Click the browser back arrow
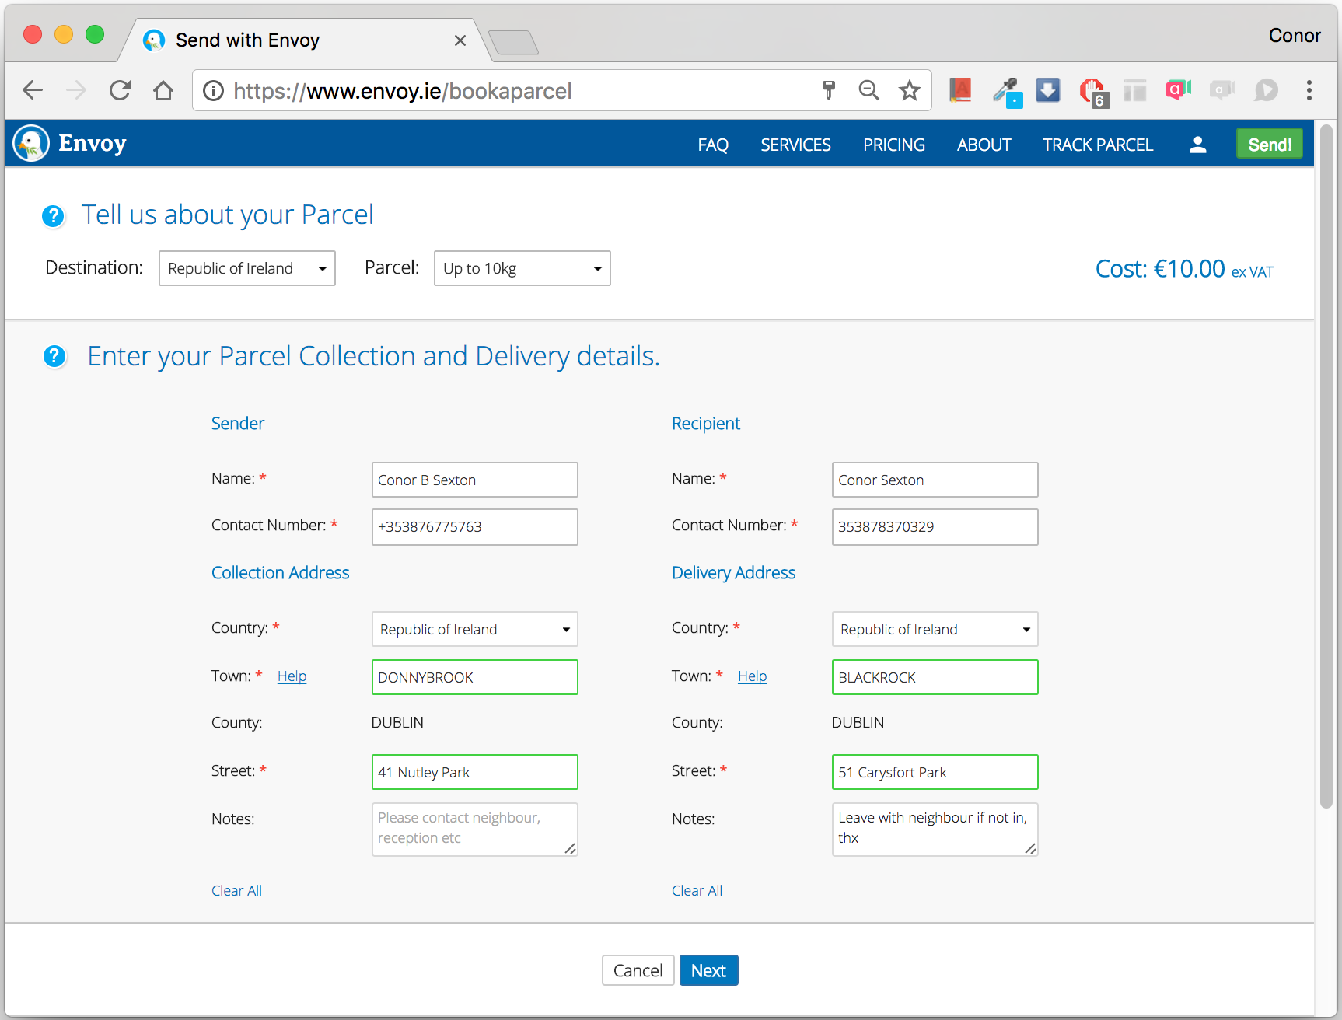 [x=33, y=90]
